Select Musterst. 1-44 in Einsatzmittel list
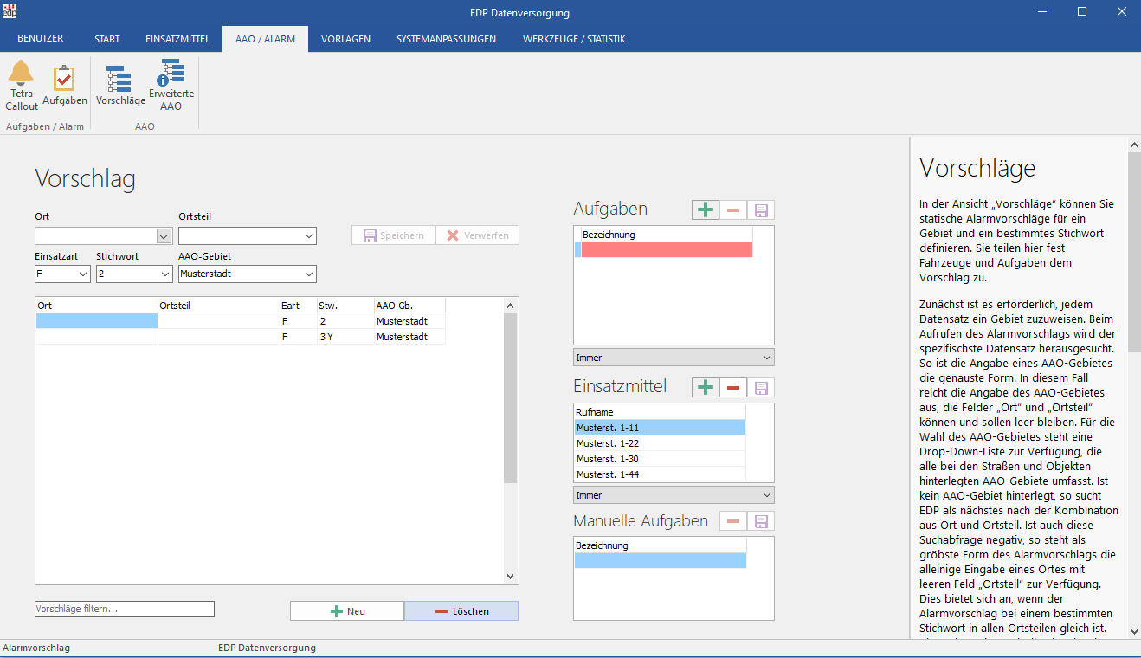Screen dimensions: 1141x658 click(x=659, y=474)
